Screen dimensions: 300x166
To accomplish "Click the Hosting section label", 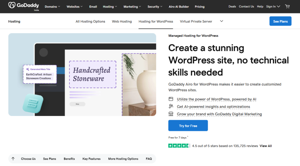I will point(14,22).
